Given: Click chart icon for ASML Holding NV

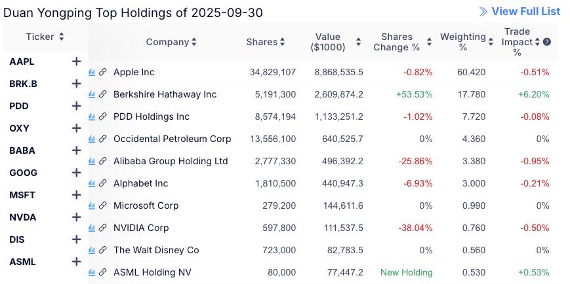Looking at the screenshot, I should (92, 272).
